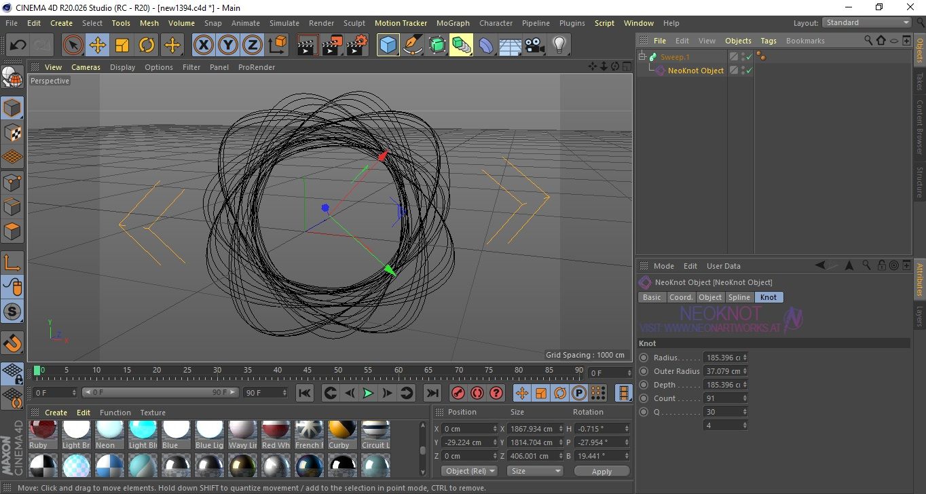
Task: Switch to the Coord. tab
Action: 681,297
